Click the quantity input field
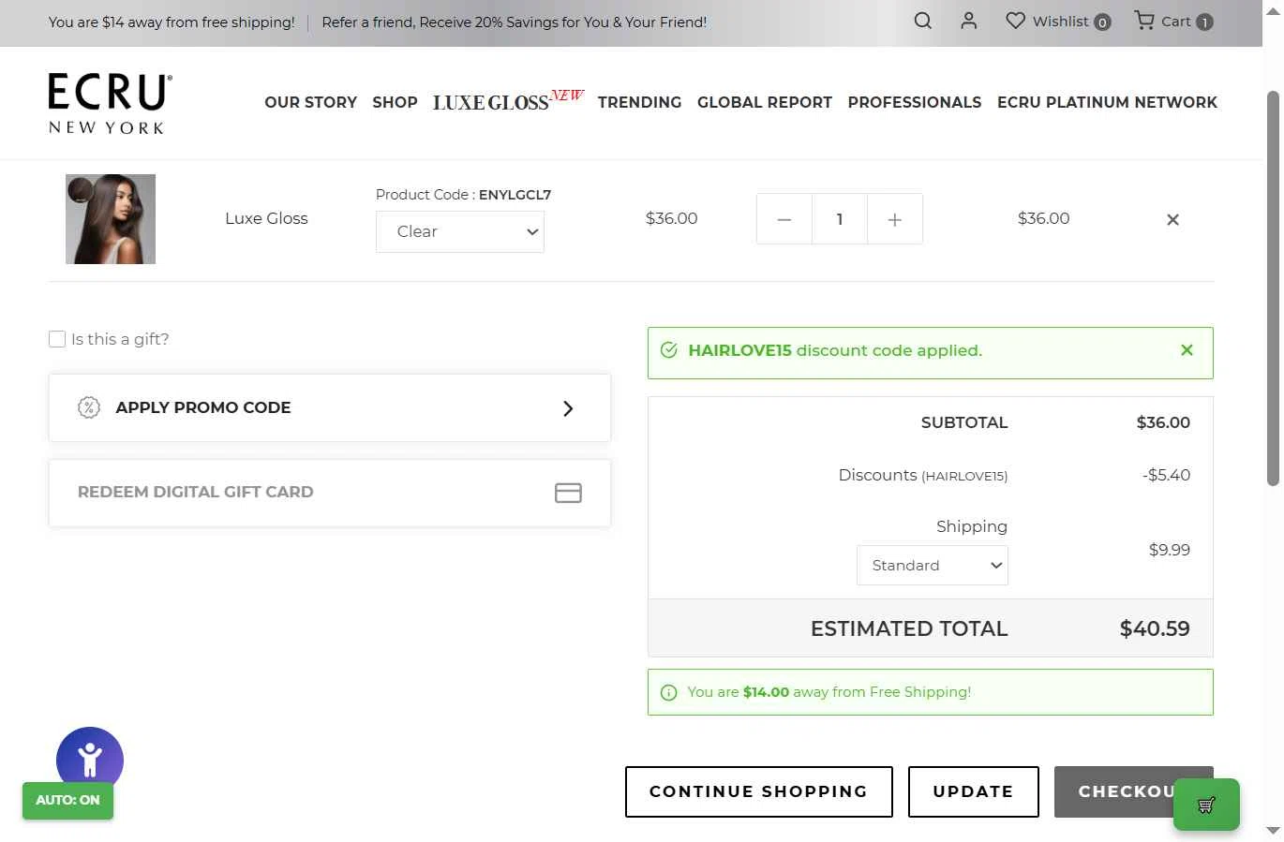Image resolution: width=1284 pixels, height=842 pixels. [840, 219]
